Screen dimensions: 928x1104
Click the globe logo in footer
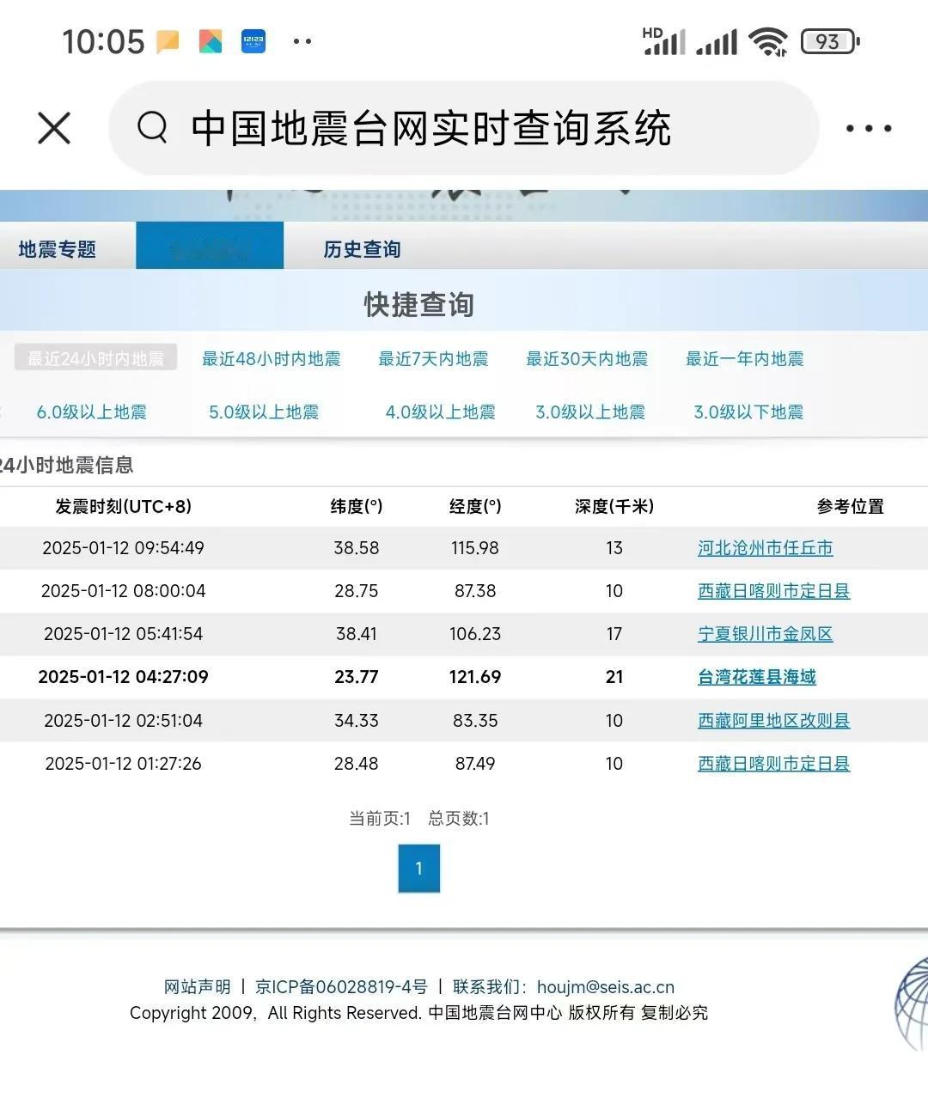(911, 1005)
